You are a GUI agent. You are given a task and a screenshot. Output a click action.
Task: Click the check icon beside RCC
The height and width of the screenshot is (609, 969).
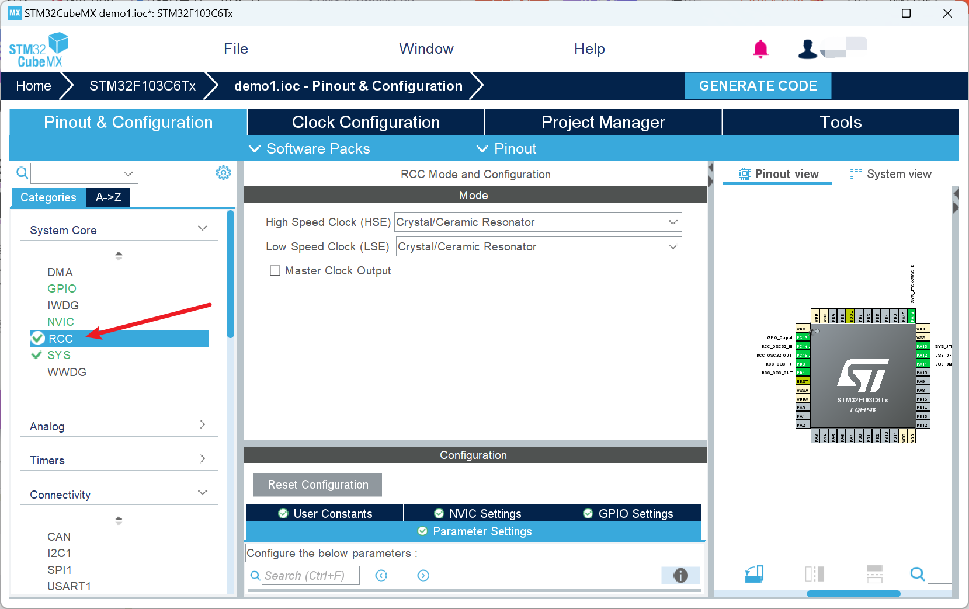[x=38, y=338]
